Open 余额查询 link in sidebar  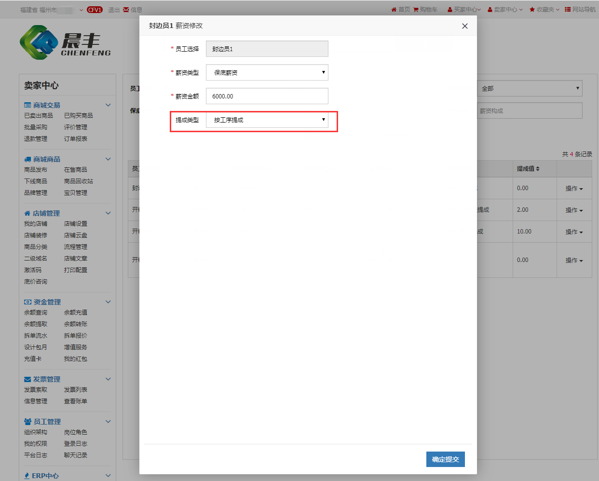(36, 313)
